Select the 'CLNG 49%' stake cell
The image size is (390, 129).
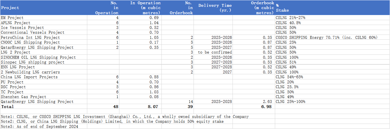pyautogui.click(x=332, y=97)
